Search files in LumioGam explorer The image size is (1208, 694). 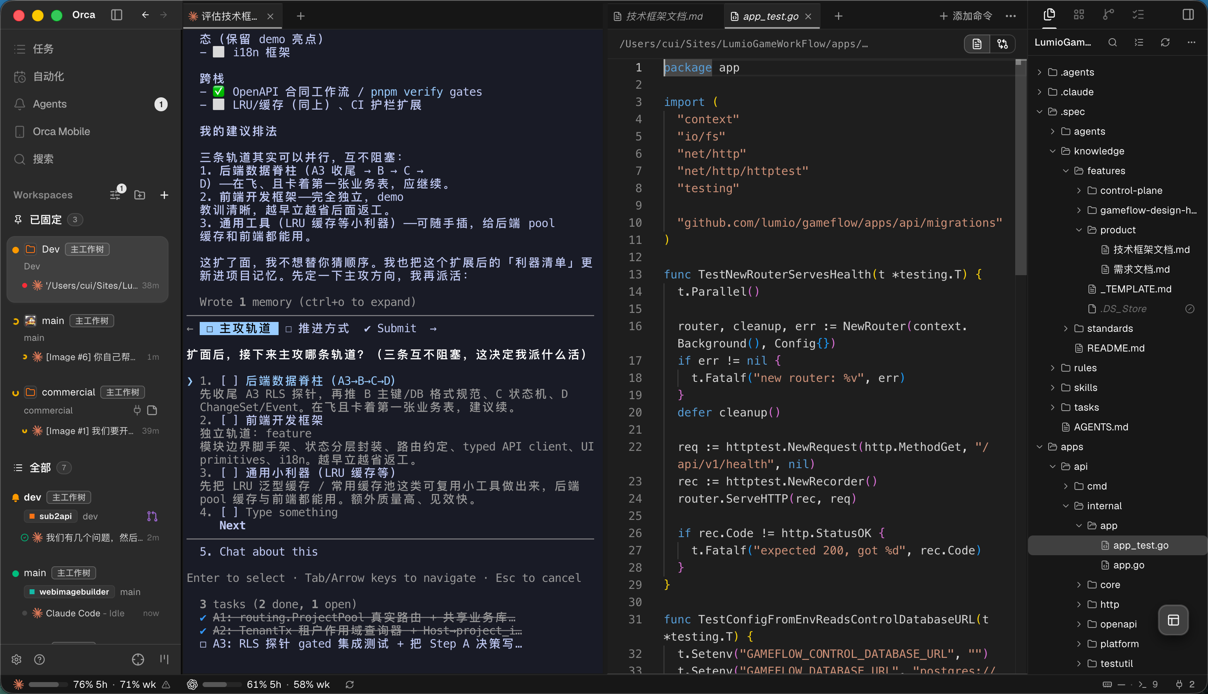tap(1112, 42)
